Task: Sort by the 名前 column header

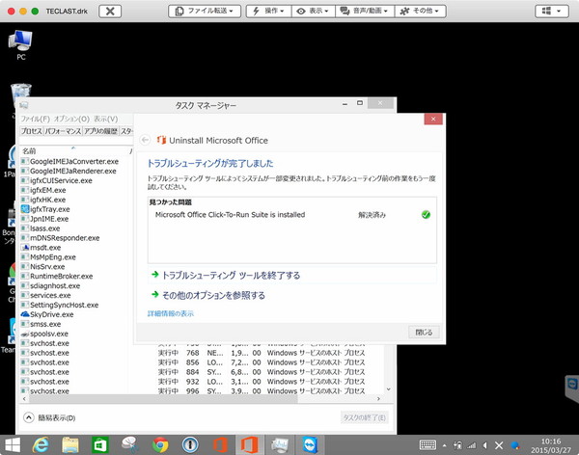Action: tap(29, 151)
